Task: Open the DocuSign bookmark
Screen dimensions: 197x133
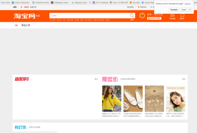Action: [135, 3]
